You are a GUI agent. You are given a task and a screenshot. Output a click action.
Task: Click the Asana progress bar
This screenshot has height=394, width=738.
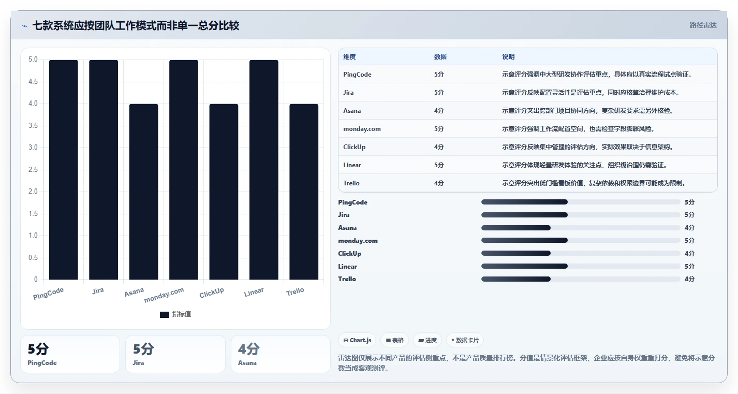tap(581, 228)
